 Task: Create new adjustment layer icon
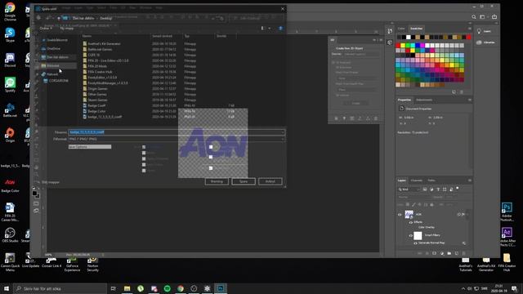pos(442,253)
